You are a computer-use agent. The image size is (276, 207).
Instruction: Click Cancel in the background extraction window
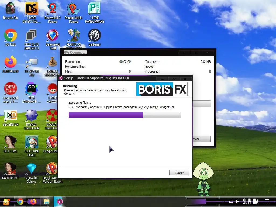point(201,139)
